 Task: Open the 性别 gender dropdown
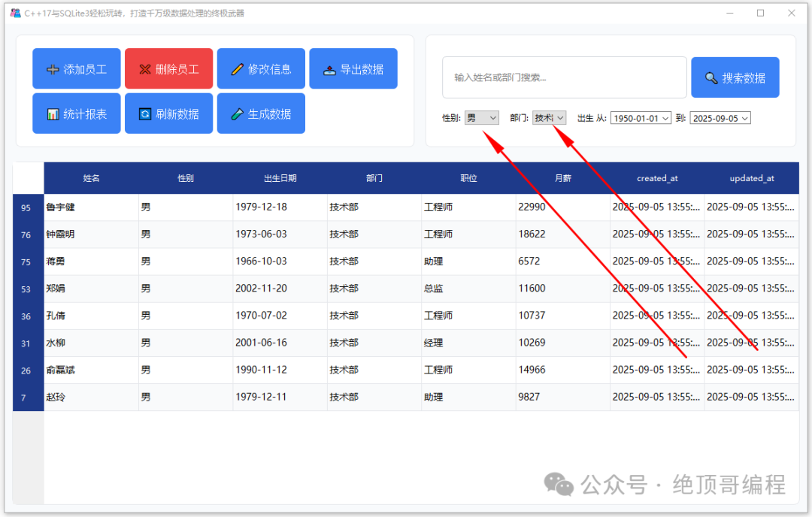pyautogui.click(x=482, y=118)
